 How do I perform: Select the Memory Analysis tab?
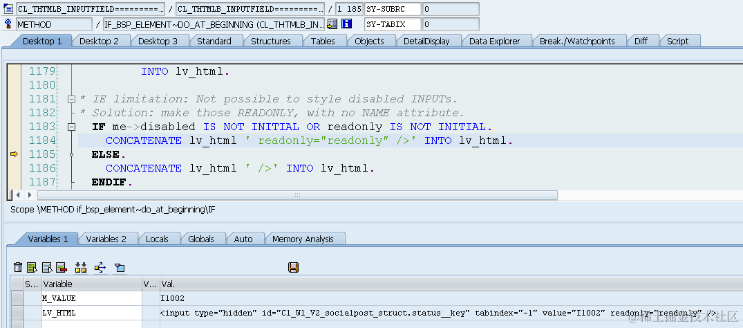click(x=303, y=239)
